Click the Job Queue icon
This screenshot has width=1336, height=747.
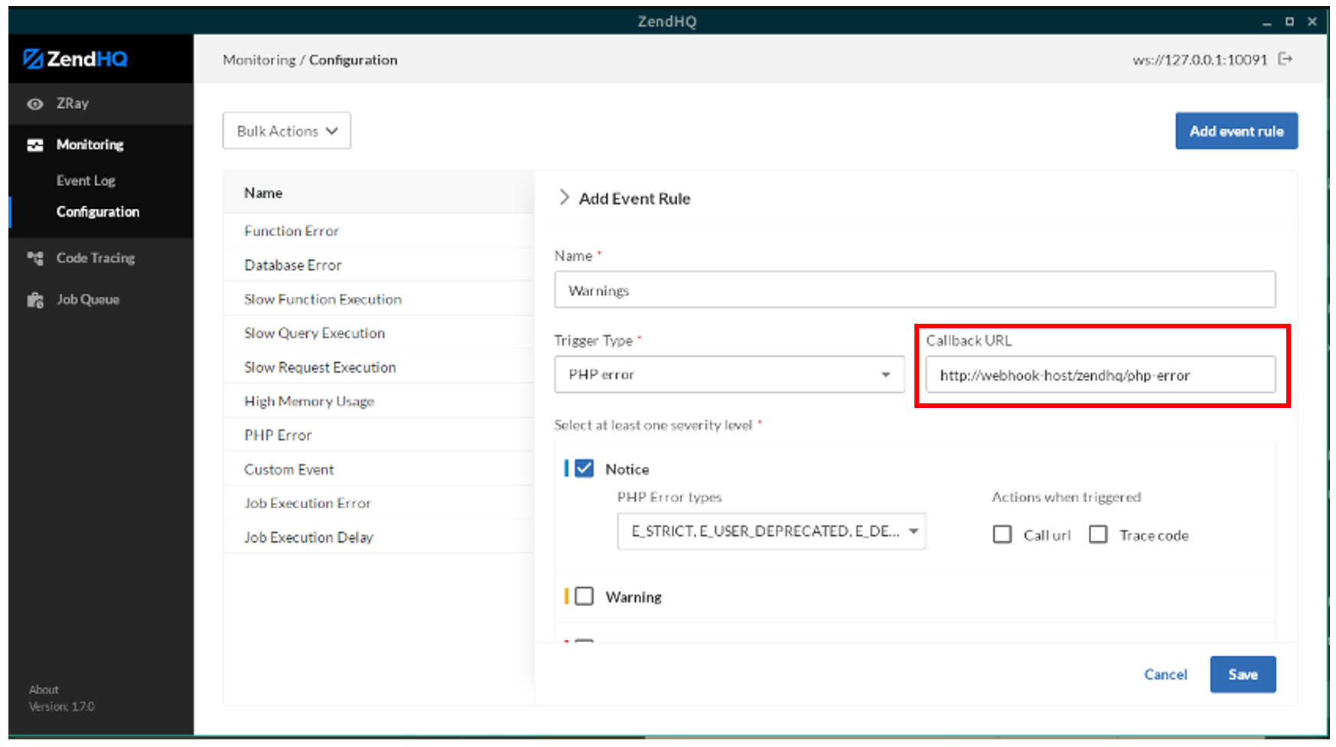(x=35, y=300)
